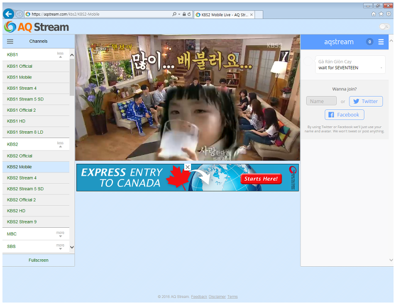
Task: Click the lock security icon in address bar
Action: [x=184, y=14]
